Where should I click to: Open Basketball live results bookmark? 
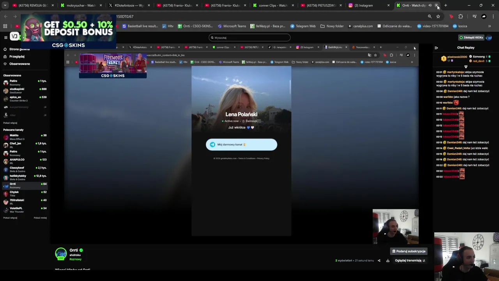click(140, 26)
